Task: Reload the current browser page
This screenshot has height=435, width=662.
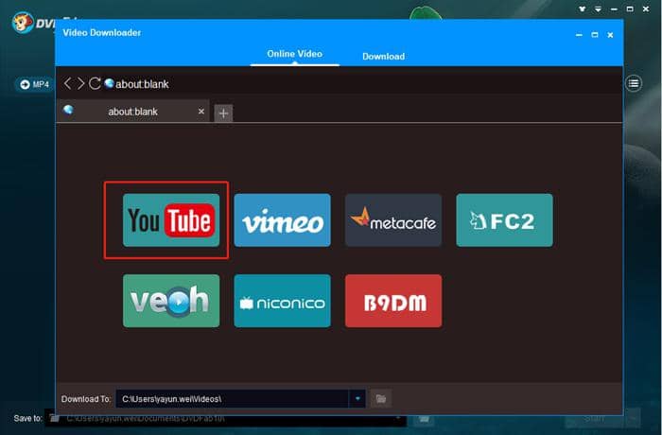Action: [95, 83]
